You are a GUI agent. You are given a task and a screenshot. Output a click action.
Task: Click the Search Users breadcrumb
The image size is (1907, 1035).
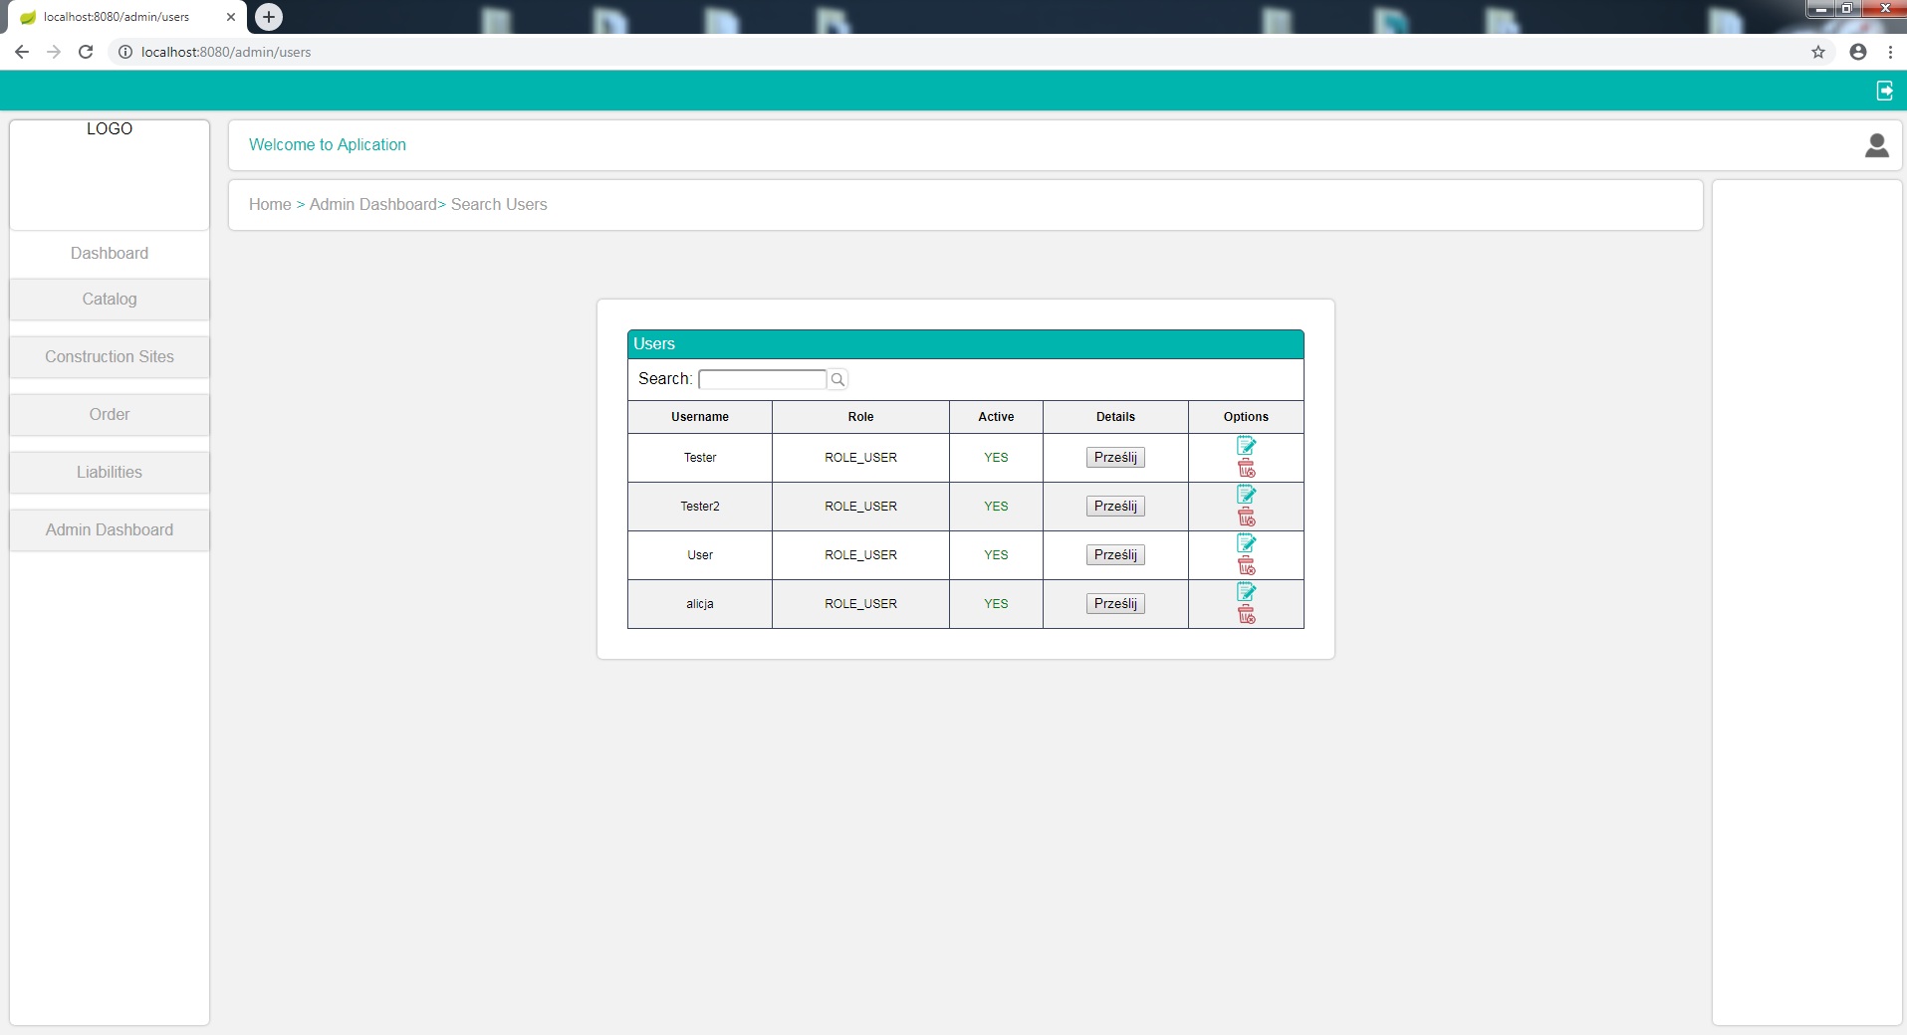pos(499,205)
